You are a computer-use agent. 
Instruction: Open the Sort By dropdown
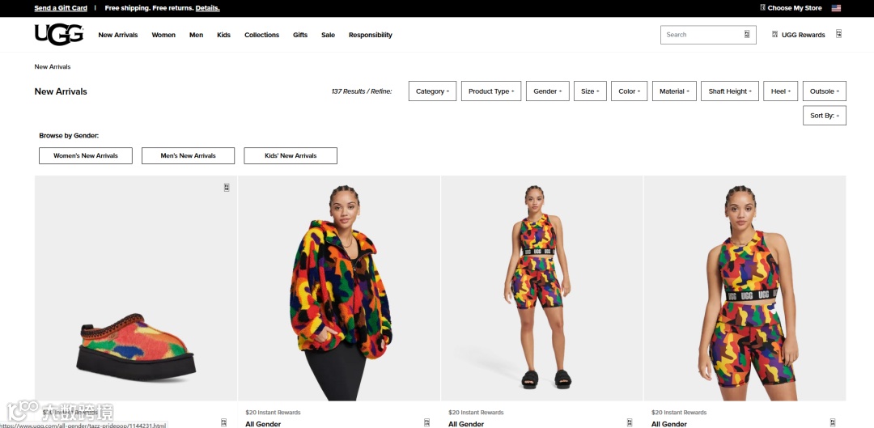point(825,116)
